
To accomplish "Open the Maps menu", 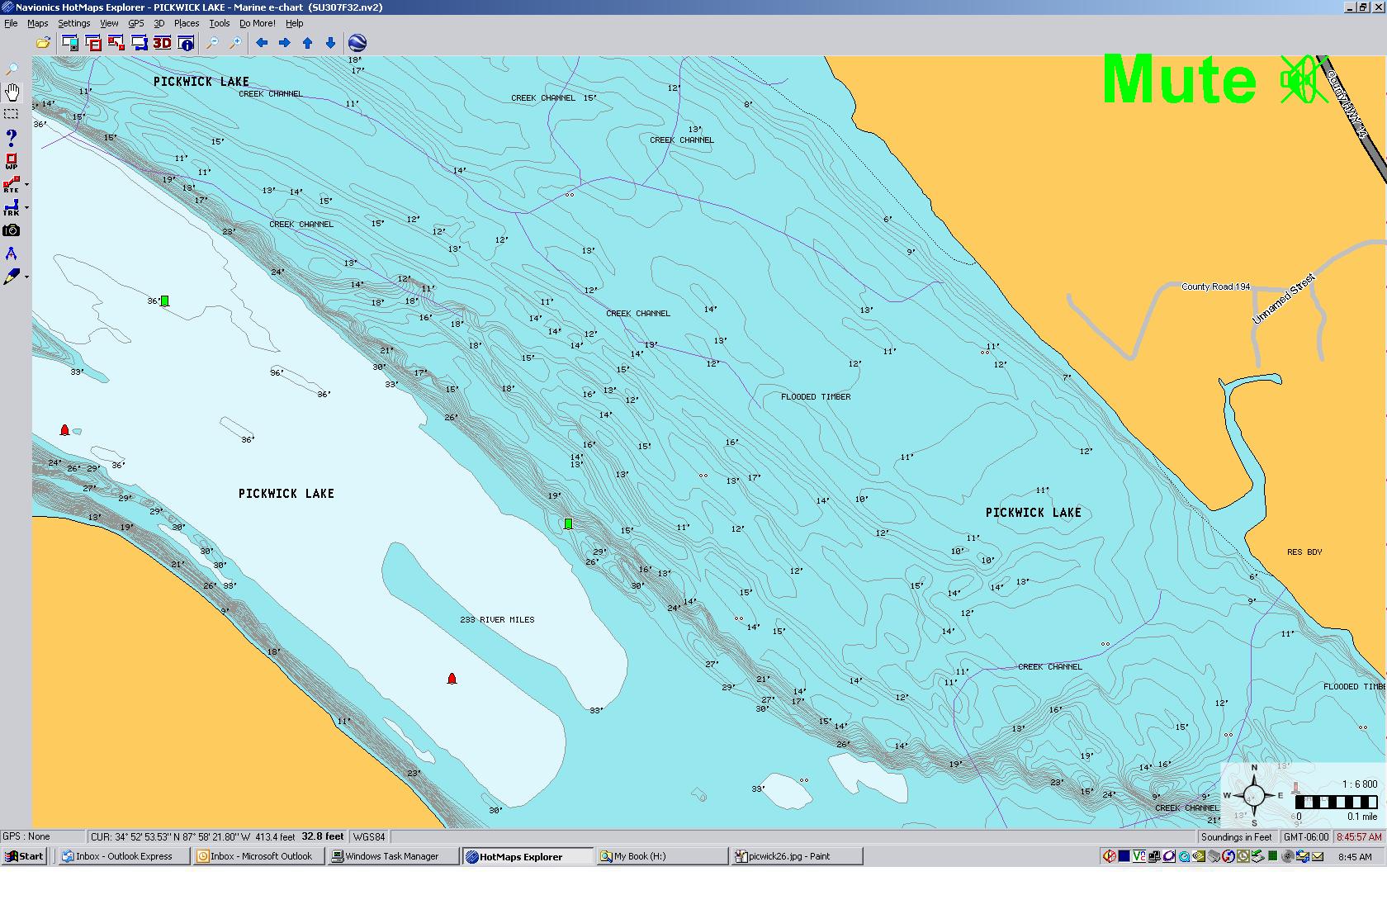I will [x=37, y=23].
